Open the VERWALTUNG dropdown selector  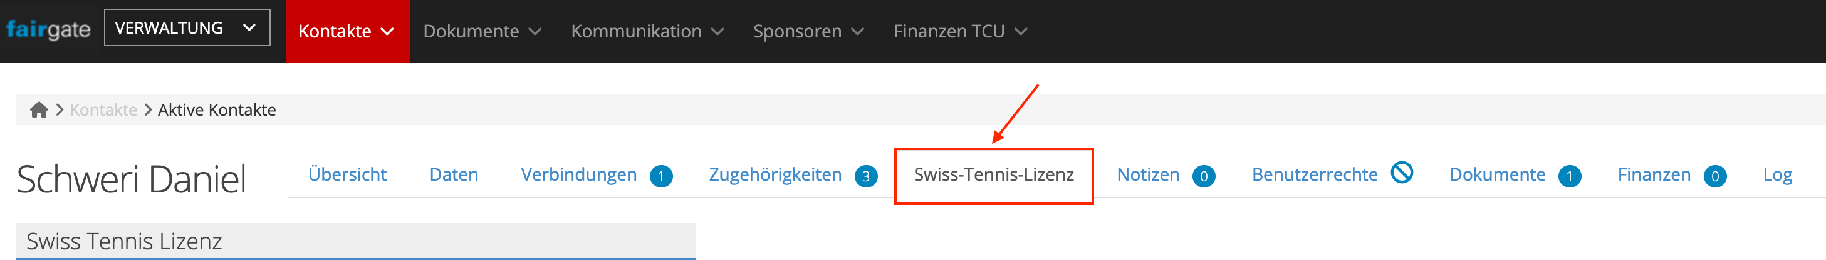pyautogui.click(x=187, y=28)
